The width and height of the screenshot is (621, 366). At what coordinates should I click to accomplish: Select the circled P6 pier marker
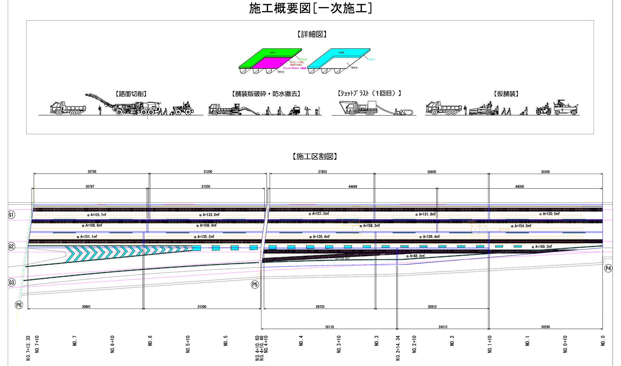(19, 305)
